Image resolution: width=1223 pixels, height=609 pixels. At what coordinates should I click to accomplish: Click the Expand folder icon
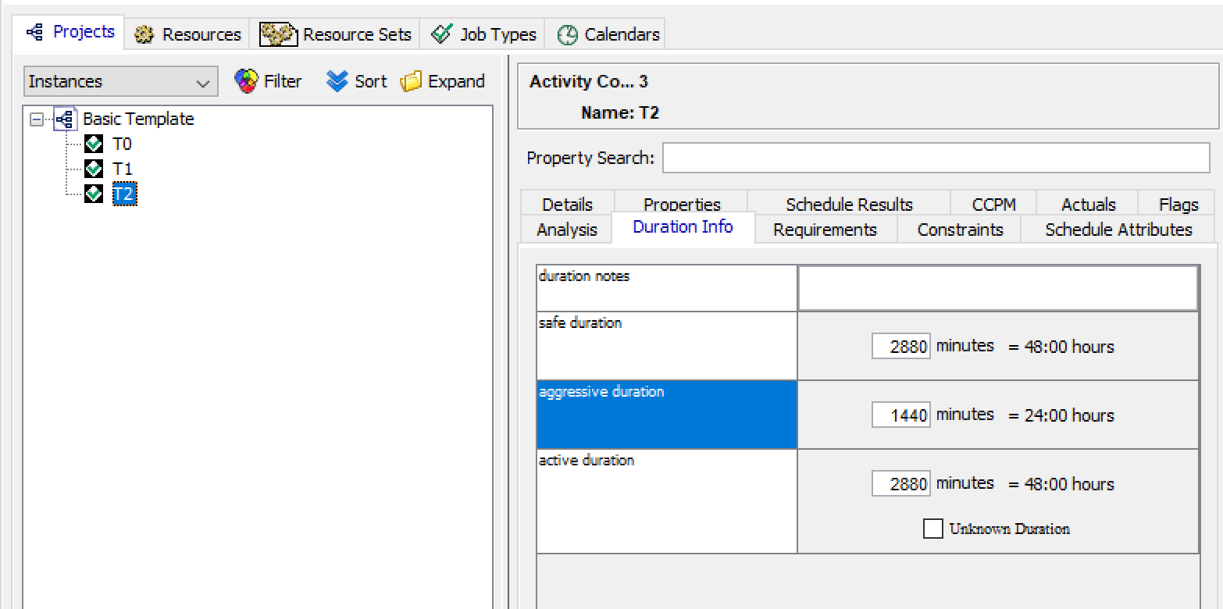click(411, 81)
